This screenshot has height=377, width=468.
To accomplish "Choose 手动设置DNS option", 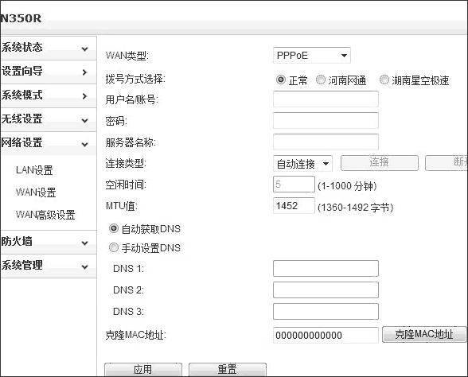I will coord(113,247).
